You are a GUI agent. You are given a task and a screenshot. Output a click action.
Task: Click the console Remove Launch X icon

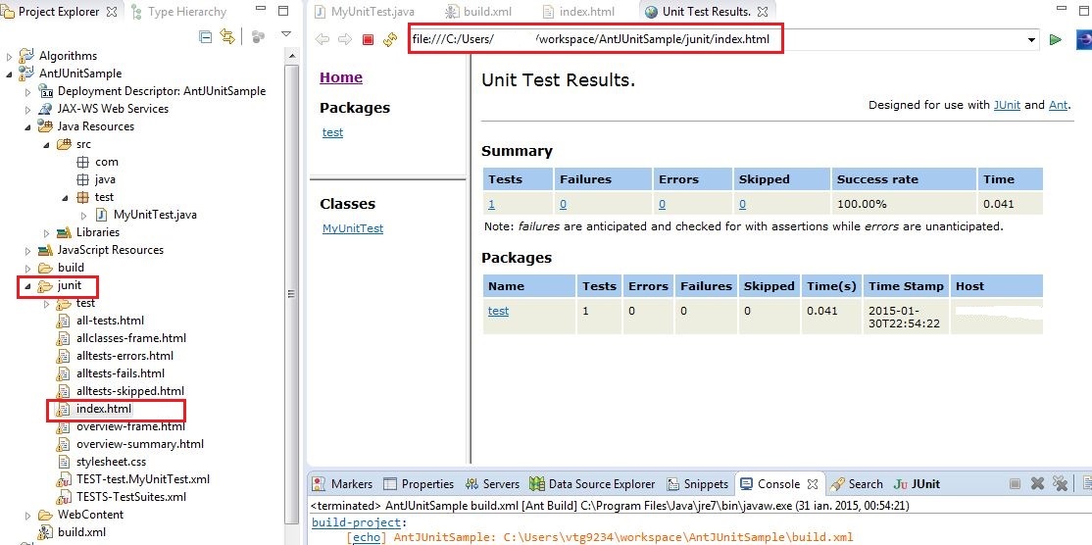(x=1037, y=483)
